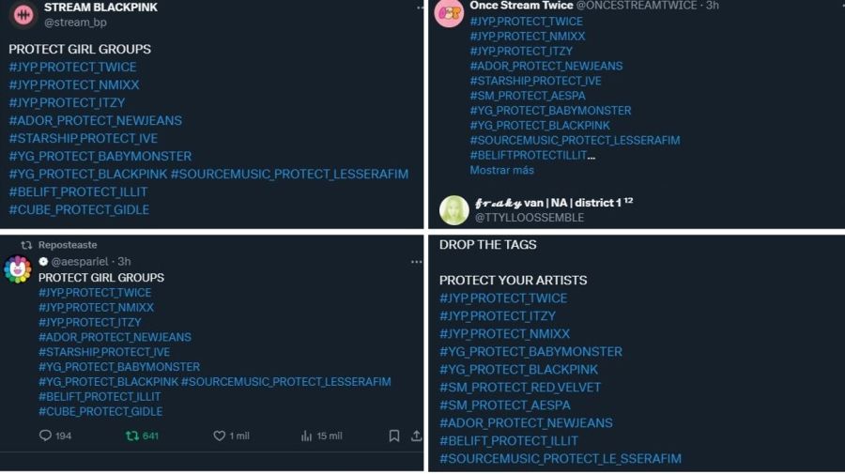Open the #SM_PROTECT_RED_VELVET hashtag

520,387
